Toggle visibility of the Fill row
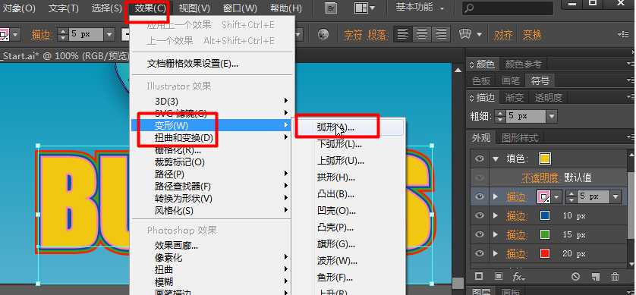This screenshot has height=295, width=636. tap(480, 158)
